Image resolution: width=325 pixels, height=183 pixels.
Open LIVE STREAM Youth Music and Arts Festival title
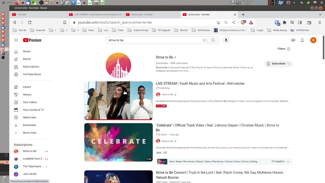point(200,83)
